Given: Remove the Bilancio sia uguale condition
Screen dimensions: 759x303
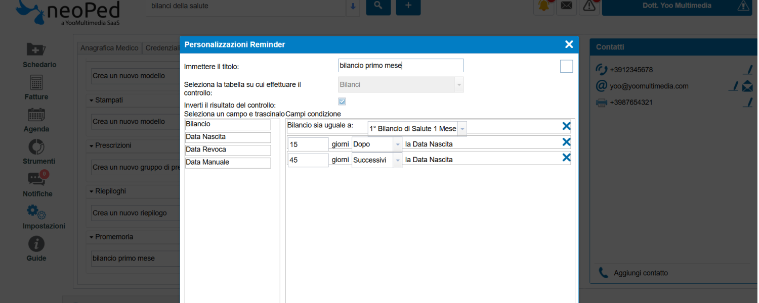Looking at the screenshot, I should point(566,126).
